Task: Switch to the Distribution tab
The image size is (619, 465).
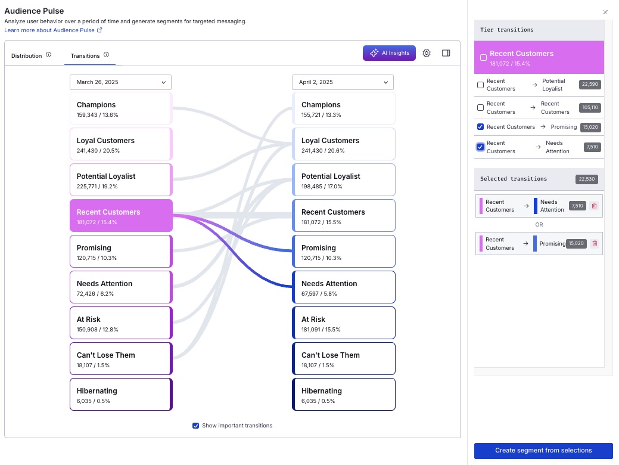Action: click(x=26, y=56)
